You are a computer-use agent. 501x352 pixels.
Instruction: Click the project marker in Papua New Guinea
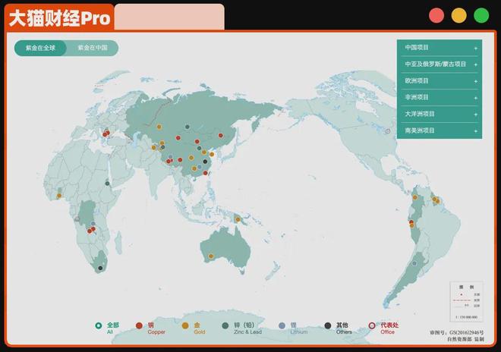point(238,220)
